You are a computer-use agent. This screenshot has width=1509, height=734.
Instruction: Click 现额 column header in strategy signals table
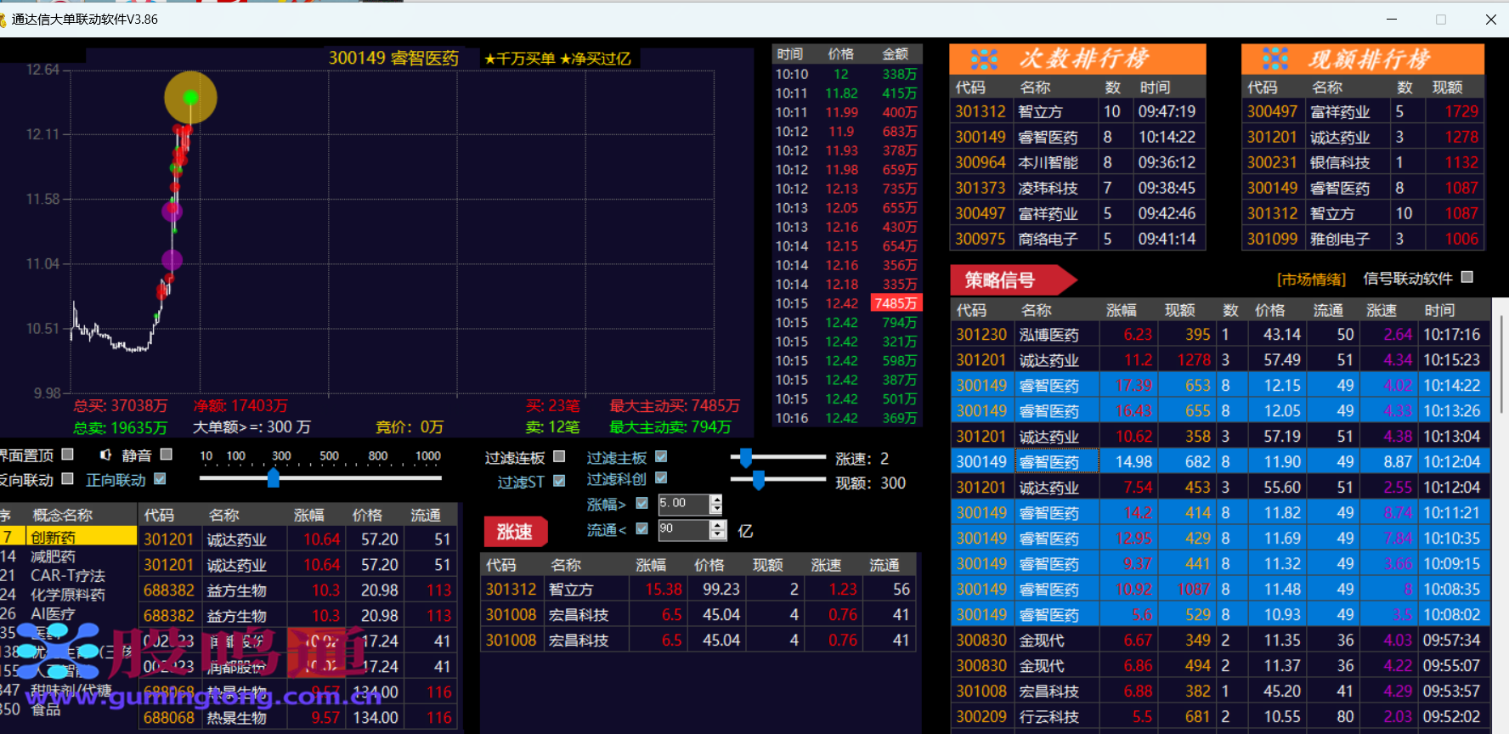pos(1180,310)
